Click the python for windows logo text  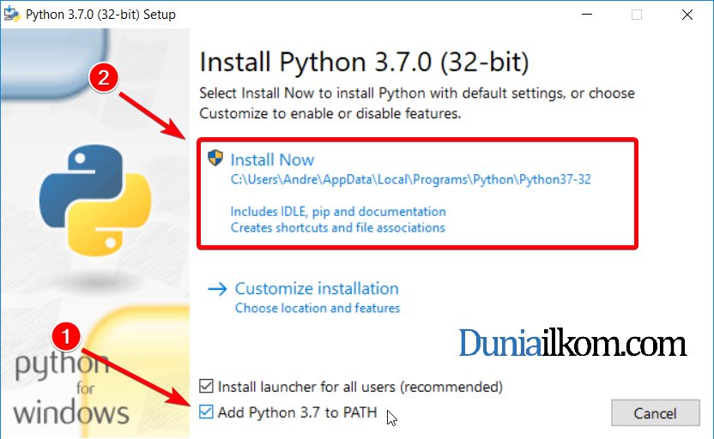pyautogui.click(x=71, y=388)
